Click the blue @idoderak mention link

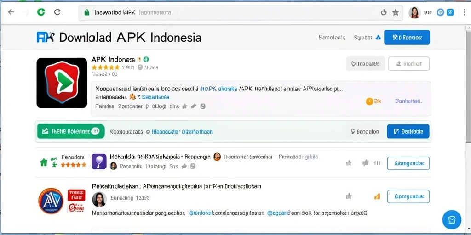[201, 213]
